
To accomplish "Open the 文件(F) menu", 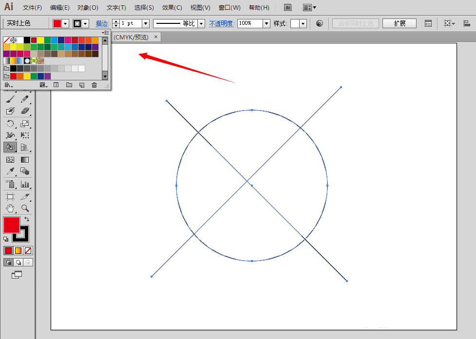I will click(32, 8).
